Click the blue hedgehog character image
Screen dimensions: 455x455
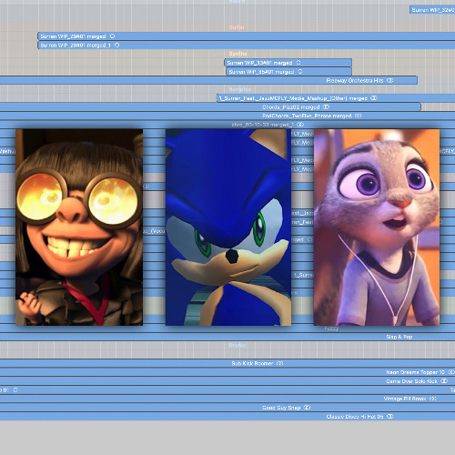tap(228, 227)
